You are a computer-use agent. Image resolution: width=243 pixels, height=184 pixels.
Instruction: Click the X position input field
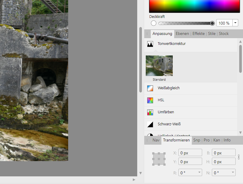190,153
